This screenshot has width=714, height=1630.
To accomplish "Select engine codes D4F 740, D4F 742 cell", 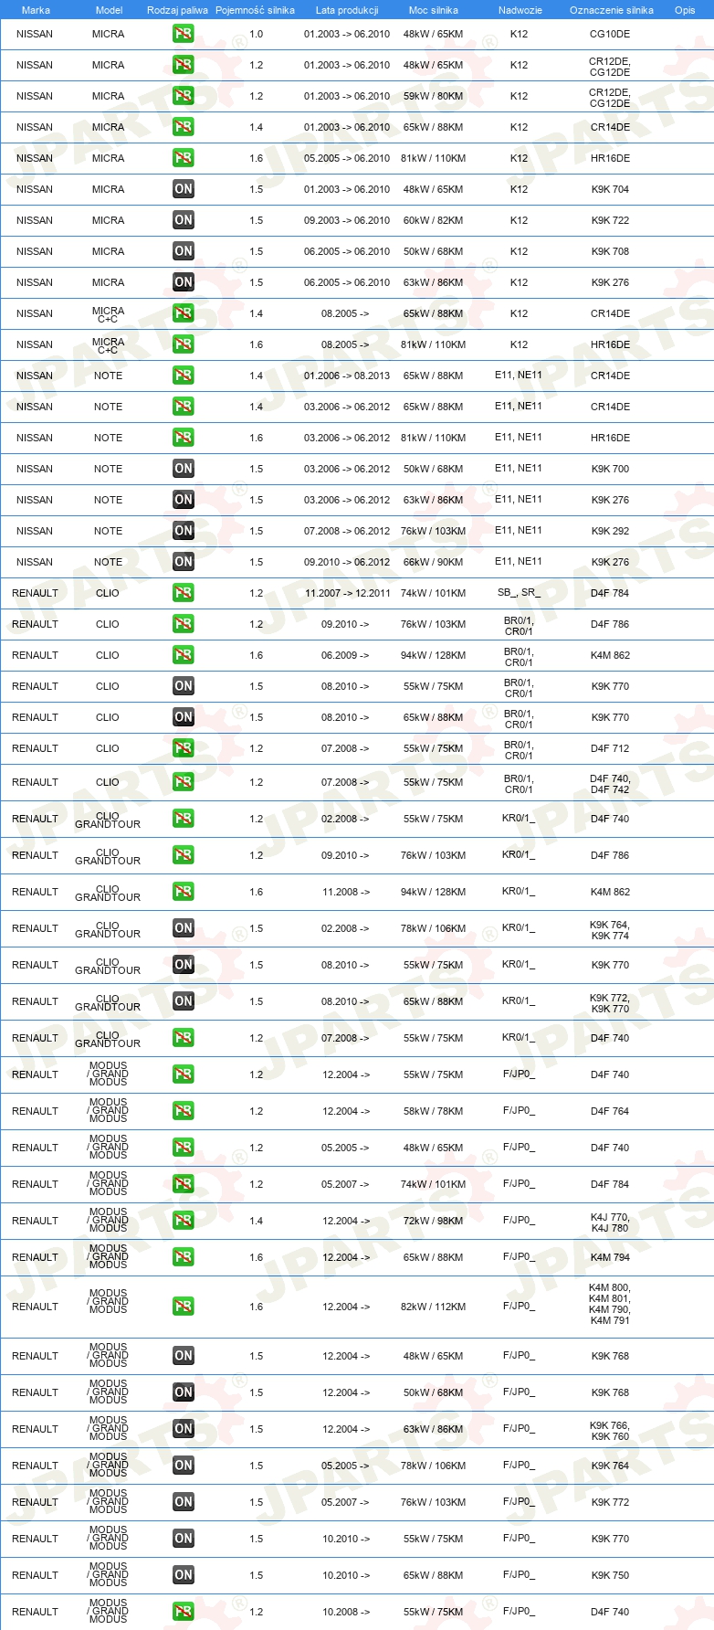I will 610,784.
